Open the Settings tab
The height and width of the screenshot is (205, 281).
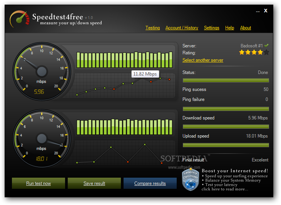(211, 28)
